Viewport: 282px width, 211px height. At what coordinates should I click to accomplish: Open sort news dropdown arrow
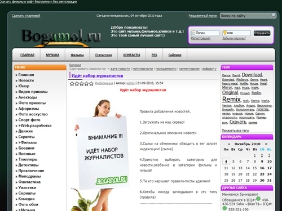(108, 69)
